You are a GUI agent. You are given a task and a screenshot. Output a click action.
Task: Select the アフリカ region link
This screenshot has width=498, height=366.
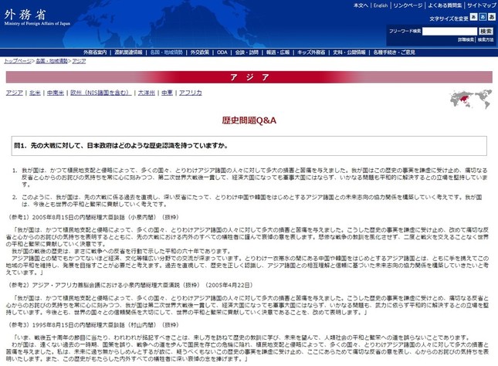[191, 93]
